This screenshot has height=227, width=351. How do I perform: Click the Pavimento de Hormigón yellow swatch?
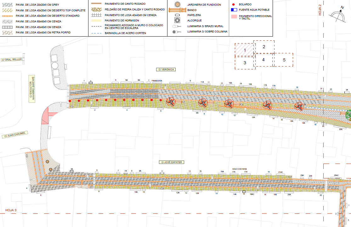click(x=96, y=20)
